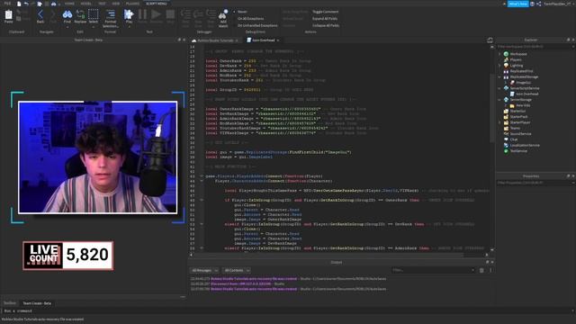Screen dimensions: 576x324
Task: Open the Play button dropdown arrow
Action: 129,27
